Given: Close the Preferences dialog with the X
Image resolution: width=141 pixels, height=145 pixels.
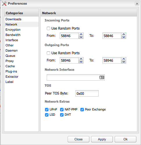Looking at the screenshot, I should 137,4.
